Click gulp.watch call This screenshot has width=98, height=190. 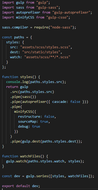(16, 161)
